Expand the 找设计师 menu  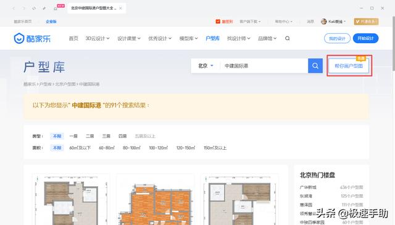click(x=239, y=38)
